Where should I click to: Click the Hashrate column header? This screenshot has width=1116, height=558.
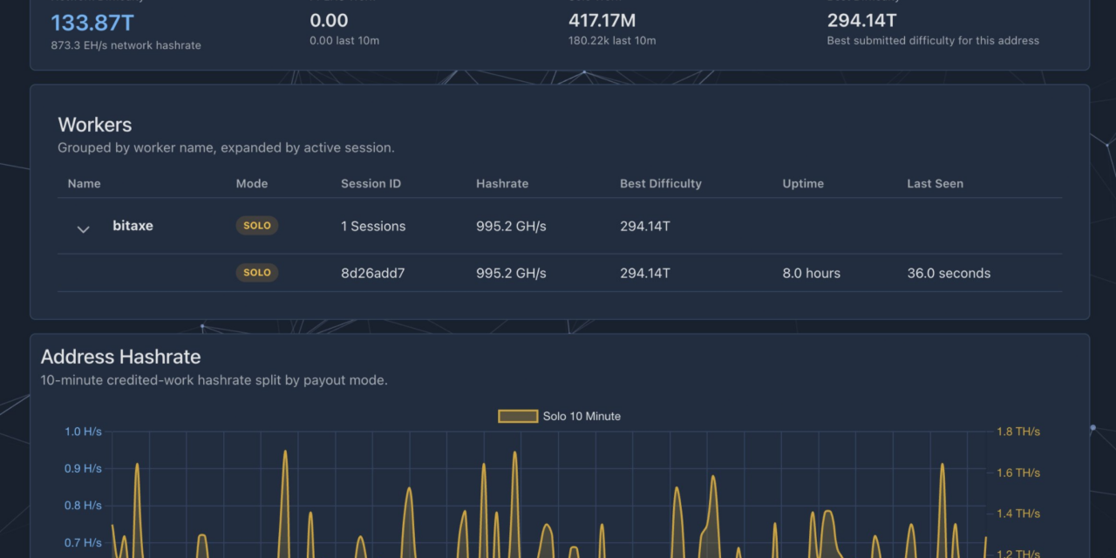tap(502, 184)
